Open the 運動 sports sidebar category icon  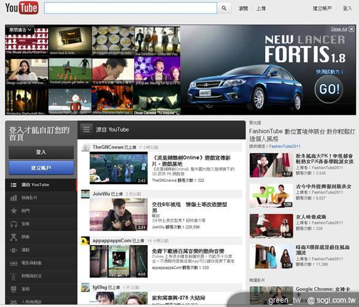point(14,250)
